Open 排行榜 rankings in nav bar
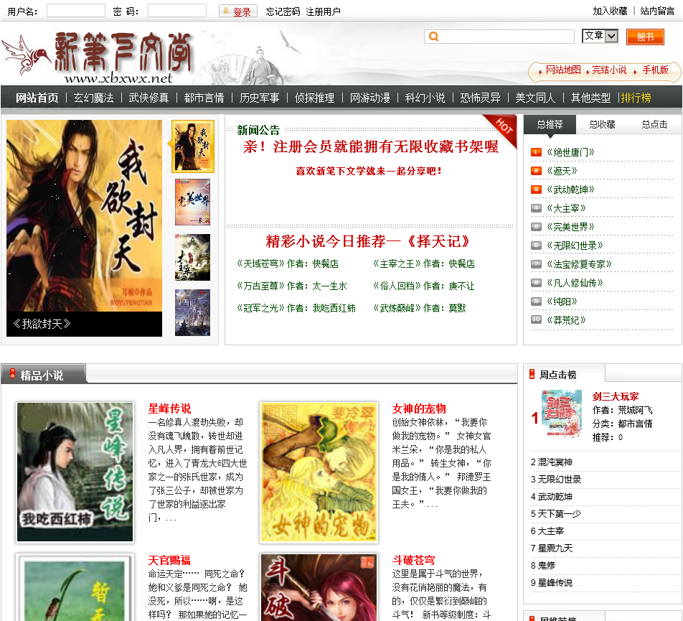 click(x=636, y=98)
